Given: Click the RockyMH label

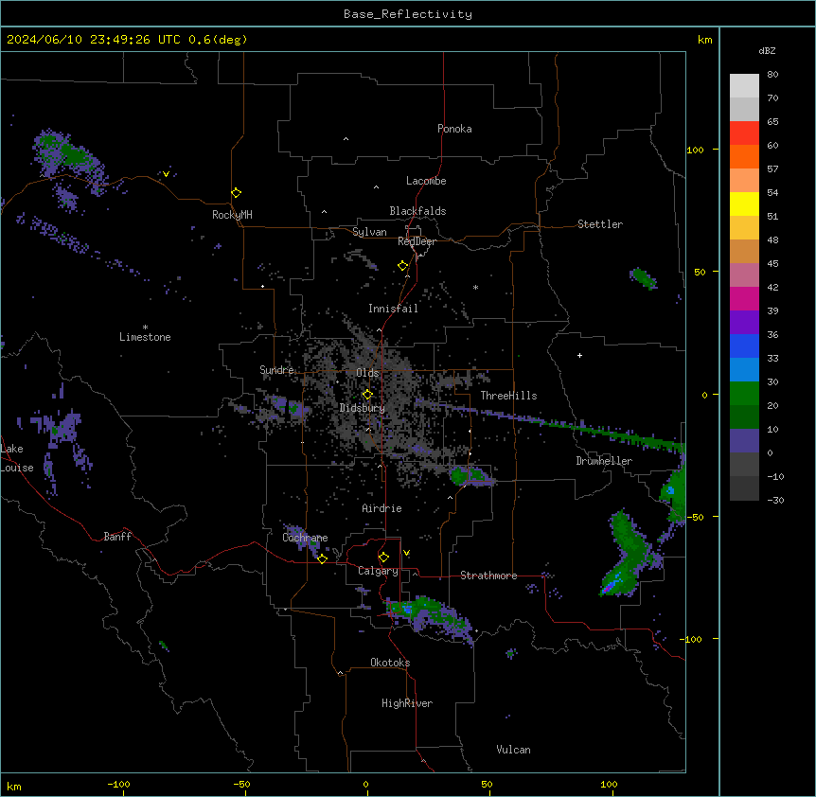Looking at the screenshot, I should (x=232, y=215).
